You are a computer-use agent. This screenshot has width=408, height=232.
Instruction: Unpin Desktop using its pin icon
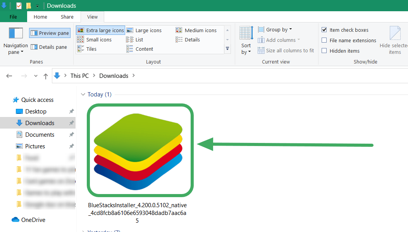click(x=71, y=111)
